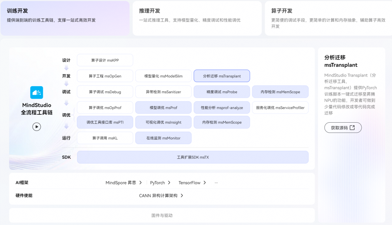The image size is (392, 225).
Task: Switch to the 算子开发 tab
Action: (329, 18)
